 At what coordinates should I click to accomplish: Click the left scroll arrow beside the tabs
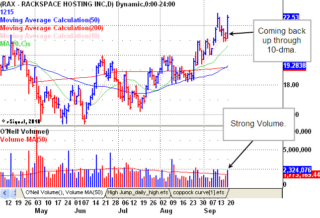tap(4, 193)
